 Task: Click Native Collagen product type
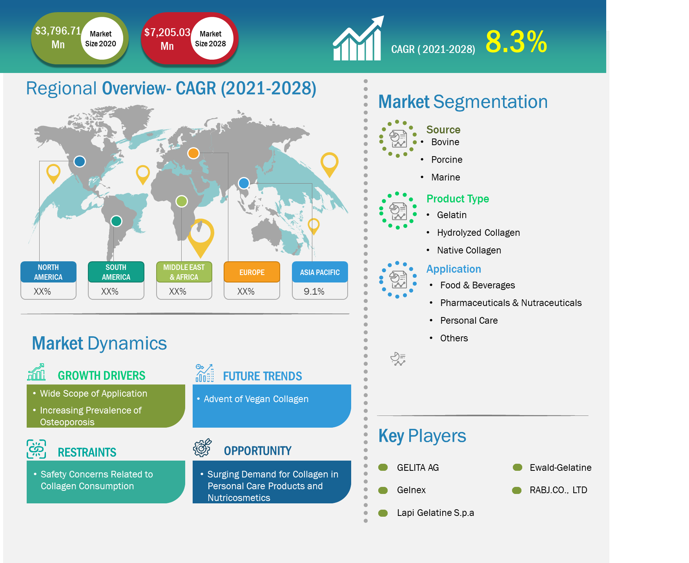pos(469,250)
